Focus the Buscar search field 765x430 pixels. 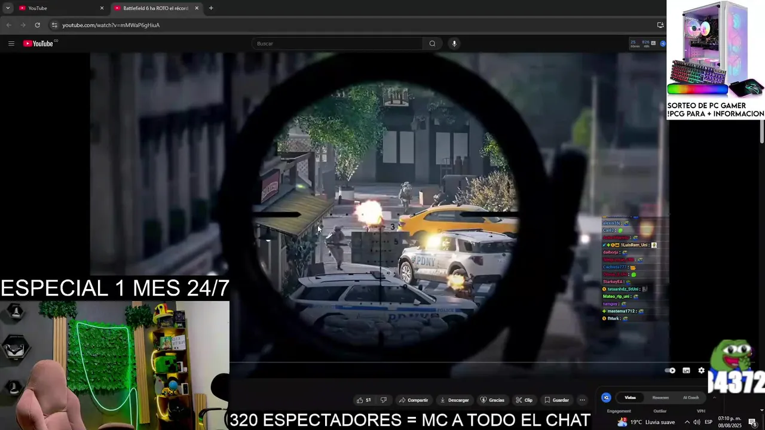[x=338, y=44]
